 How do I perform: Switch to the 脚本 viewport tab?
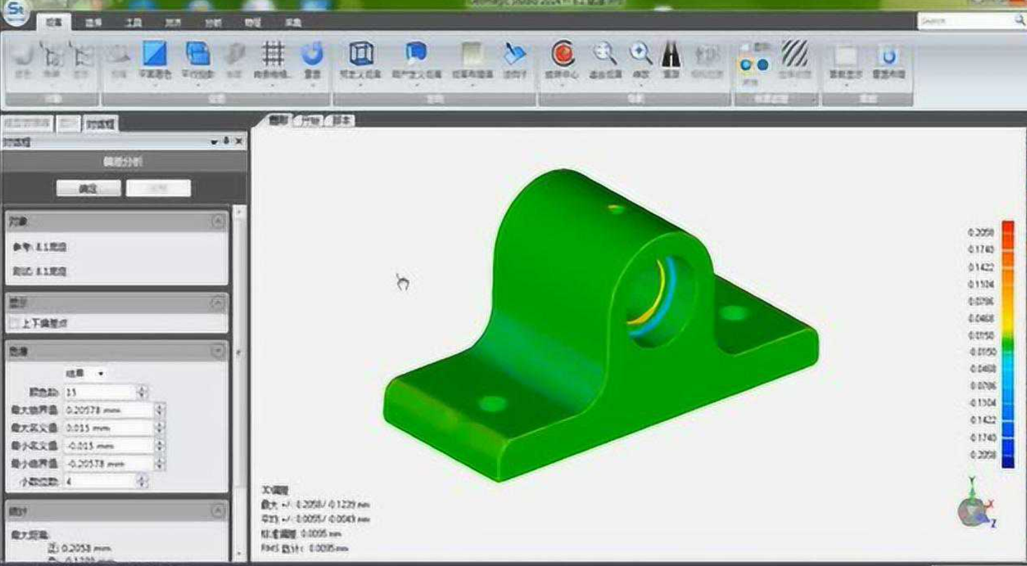coord(342,120)
